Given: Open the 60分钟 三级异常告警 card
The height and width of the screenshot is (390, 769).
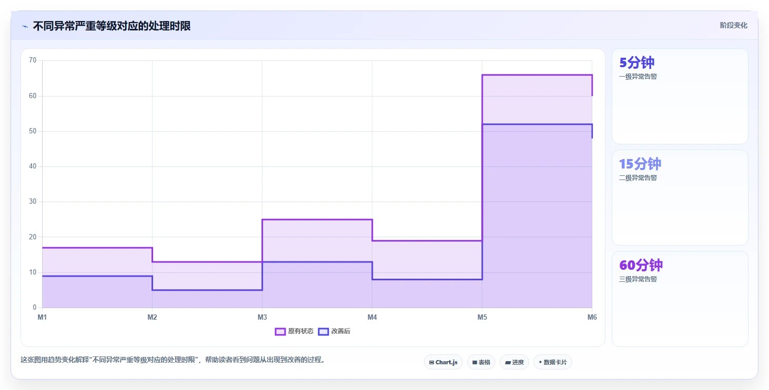Looking at the screenshot, I should click(680, 299).
